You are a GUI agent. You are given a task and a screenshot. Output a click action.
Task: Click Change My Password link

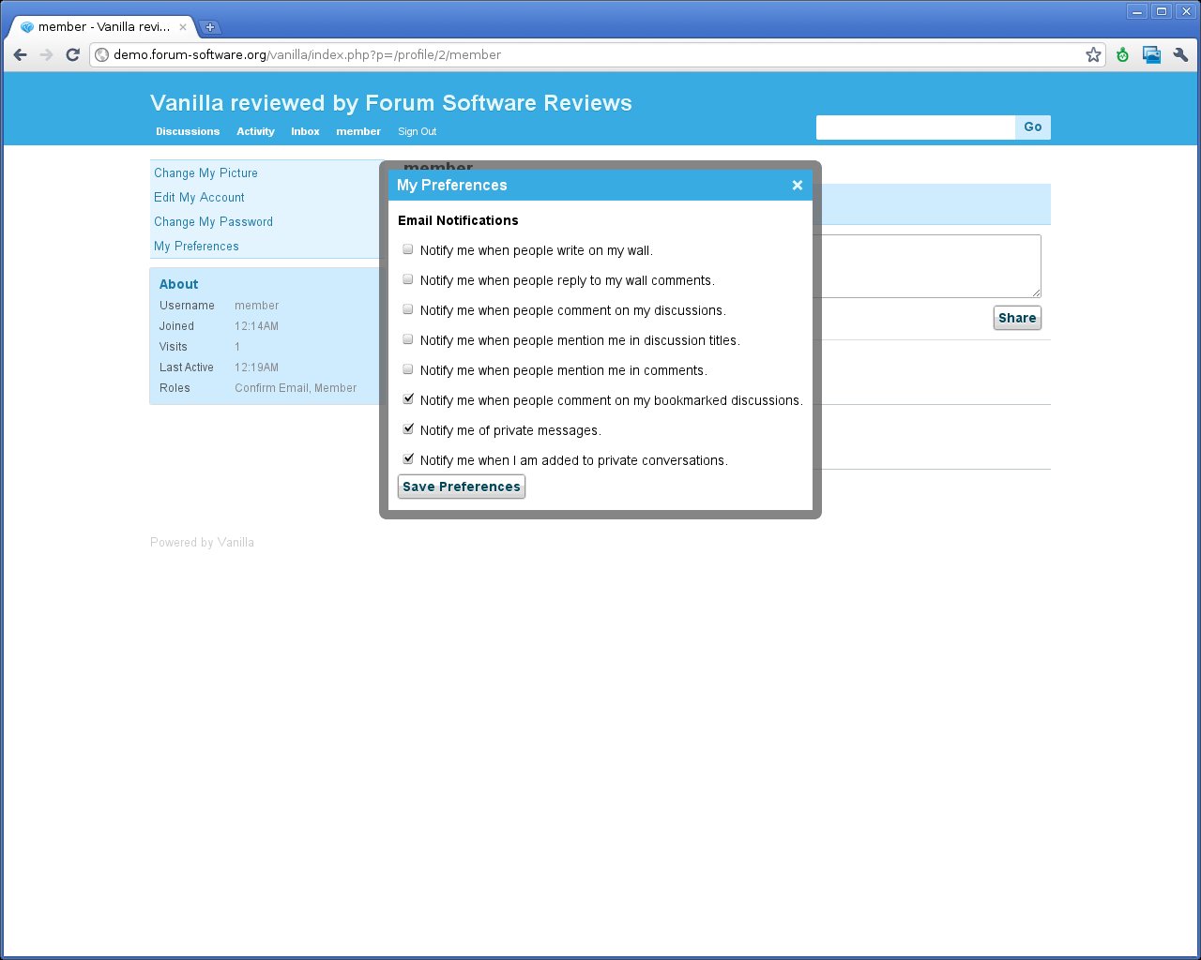pos(213,221)
